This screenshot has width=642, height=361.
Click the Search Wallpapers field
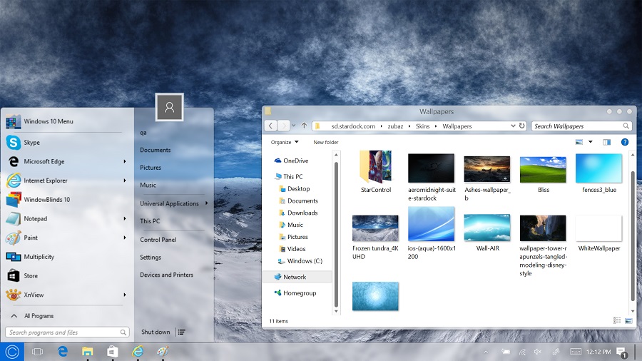(581, 126)
